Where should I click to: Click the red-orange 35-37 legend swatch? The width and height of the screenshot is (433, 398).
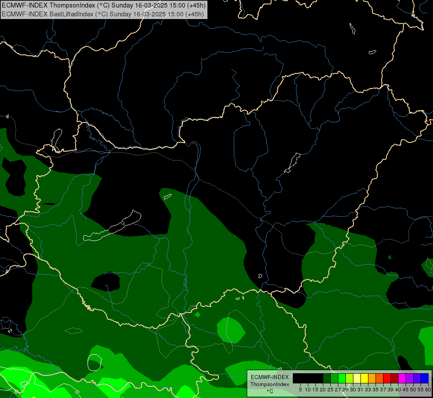click(x=379, y=379)
